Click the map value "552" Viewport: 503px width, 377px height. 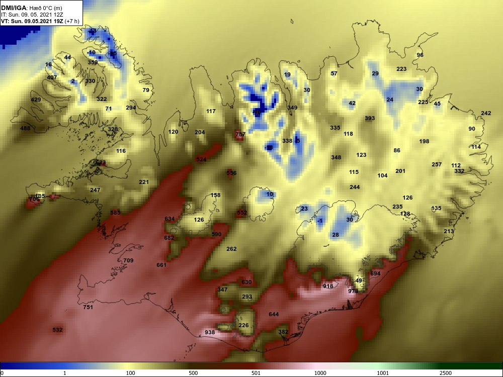(242, 213)
